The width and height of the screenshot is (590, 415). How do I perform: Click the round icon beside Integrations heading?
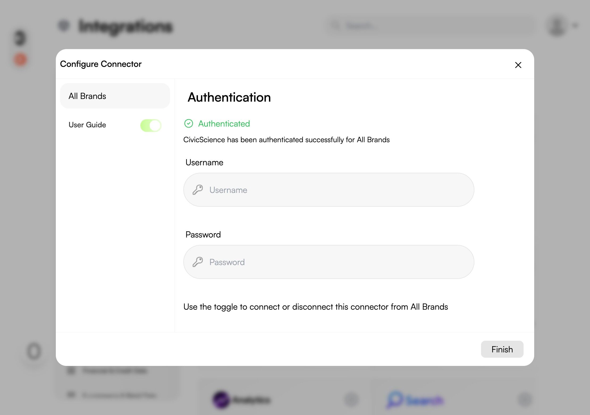pyautogui.click(x=64, y=26)
